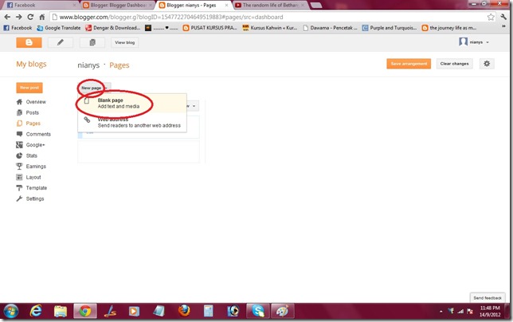513x322 pixels.
Task: Click the New page dropdown button
Action: 94,88
